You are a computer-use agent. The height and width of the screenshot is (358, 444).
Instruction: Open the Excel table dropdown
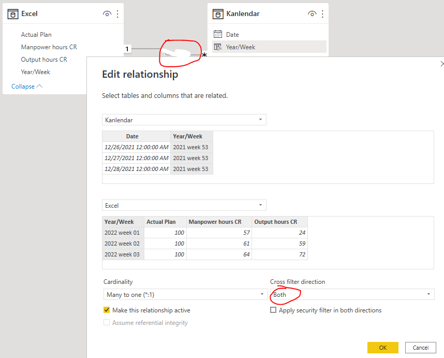pos(184,206)
